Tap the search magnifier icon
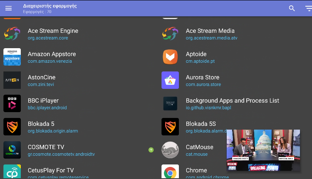 tap(292, 8)
